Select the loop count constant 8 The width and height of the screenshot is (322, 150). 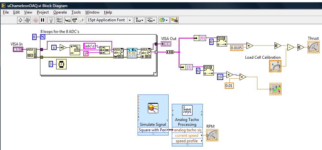[34, 37]
